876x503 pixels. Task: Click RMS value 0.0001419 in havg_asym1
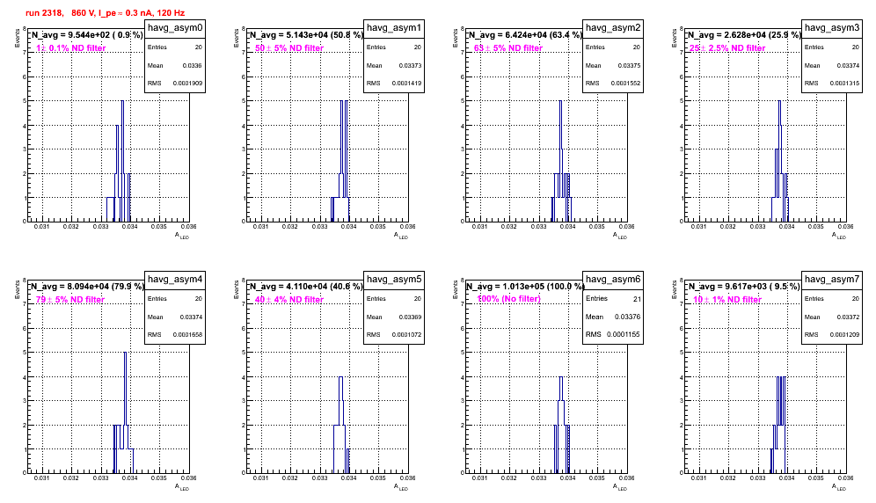(406, 84)
